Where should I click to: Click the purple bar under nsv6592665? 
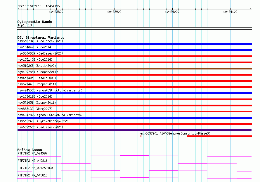pyautogui.click(x=134, y=130)
